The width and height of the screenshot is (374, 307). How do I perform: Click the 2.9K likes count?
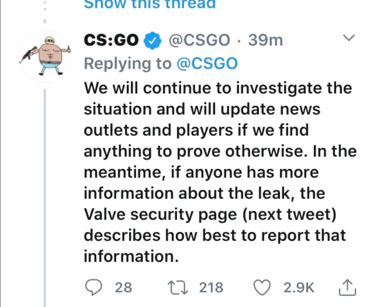(299, 288)
